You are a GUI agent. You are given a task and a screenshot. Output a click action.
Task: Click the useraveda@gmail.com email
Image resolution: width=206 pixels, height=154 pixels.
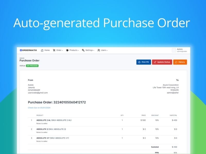[x=38, y=93]
